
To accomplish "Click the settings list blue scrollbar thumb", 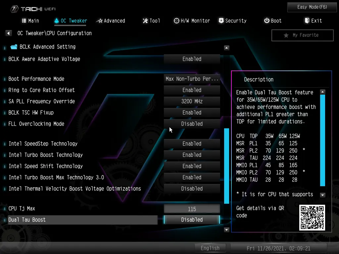I will (226, 166).
